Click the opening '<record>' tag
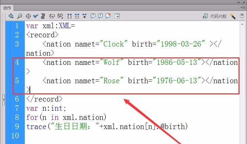This screenshot has height=144, width=247. click(42, 35)
